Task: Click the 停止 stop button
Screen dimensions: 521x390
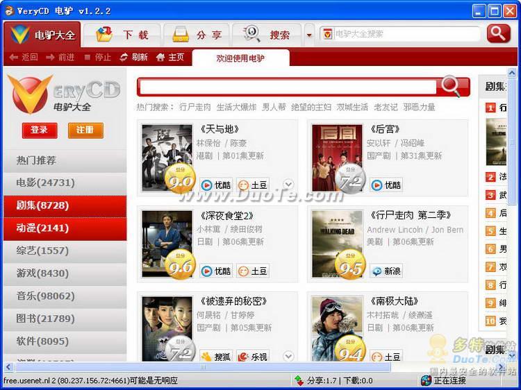Action: 97,58
